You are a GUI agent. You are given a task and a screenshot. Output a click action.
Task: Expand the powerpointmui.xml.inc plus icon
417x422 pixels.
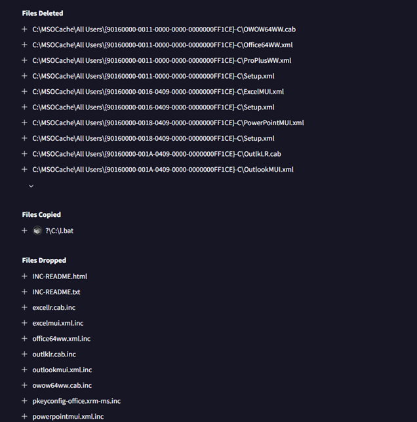[24, 416]
